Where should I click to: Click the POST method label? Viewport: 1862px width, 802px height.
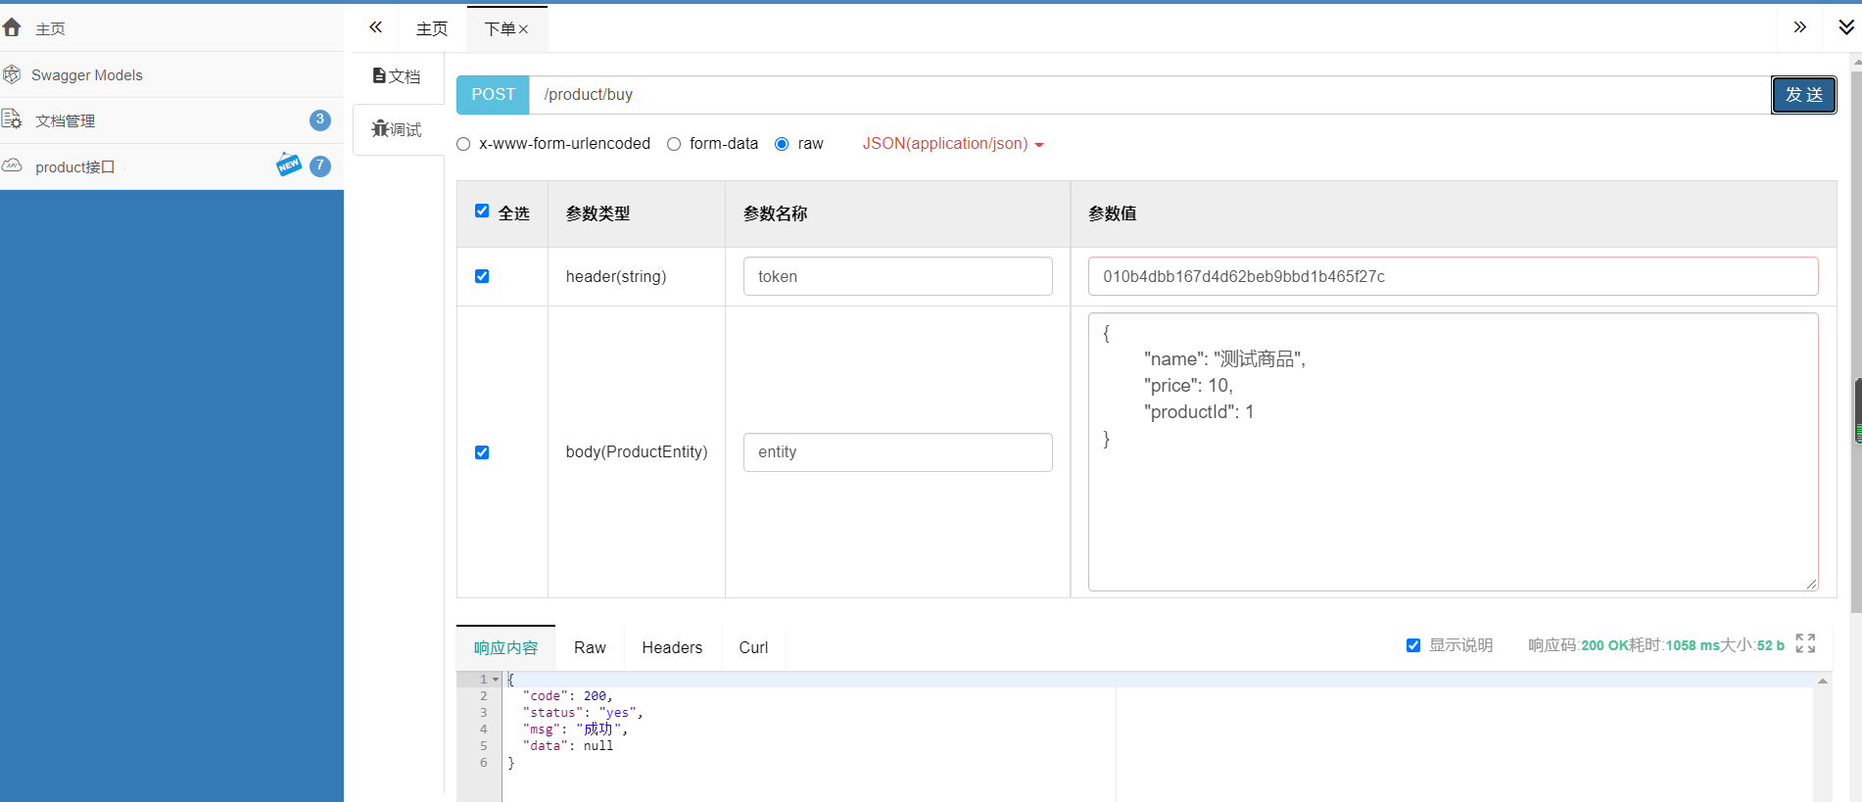tap(493, 95)
